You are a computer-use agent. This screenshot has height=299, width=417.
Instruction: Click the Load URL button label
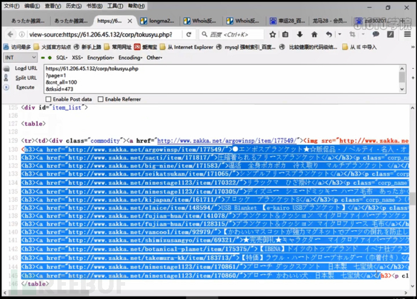pos(26,68)
